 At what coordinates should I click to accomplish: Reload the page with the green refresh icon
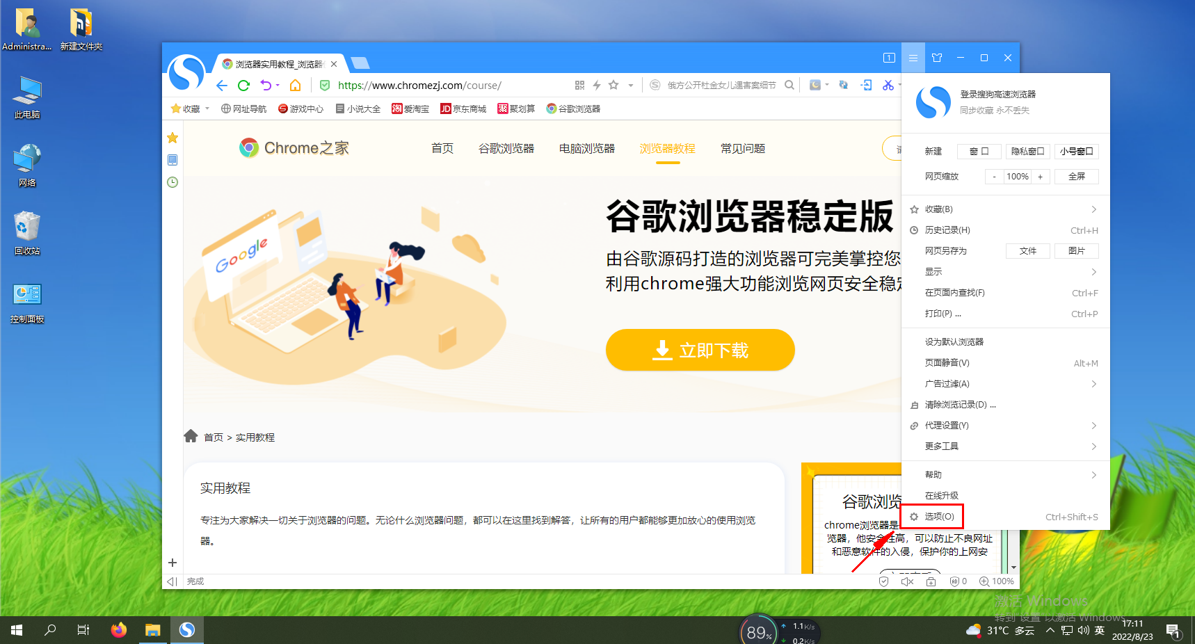pos(243,86)
